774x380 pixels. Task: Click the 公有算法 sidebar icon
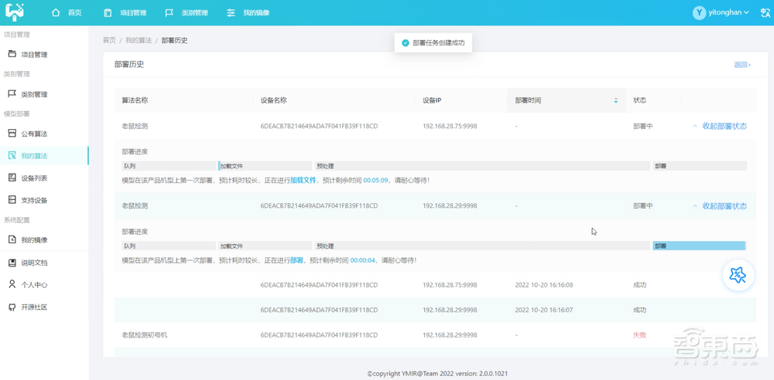click(x=12, y=133)
